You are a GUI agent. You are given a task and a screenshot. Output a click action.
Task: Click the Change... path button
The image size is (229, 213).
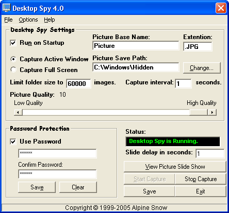click(202, 68)
